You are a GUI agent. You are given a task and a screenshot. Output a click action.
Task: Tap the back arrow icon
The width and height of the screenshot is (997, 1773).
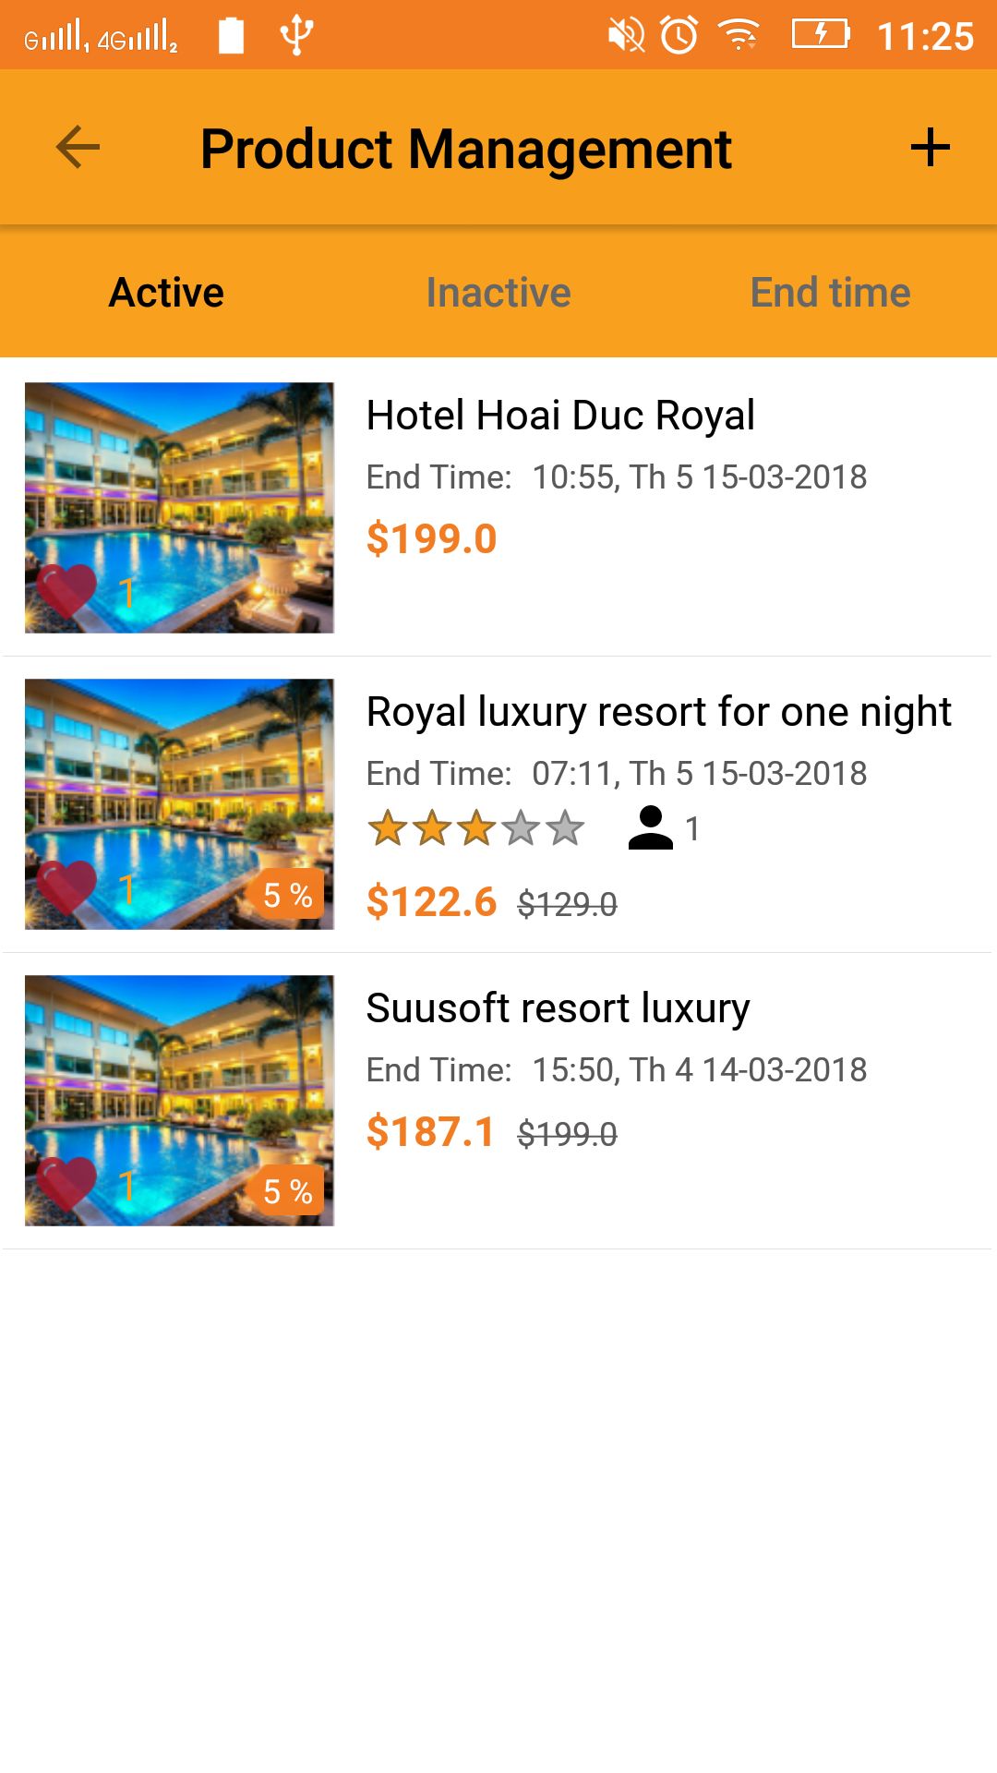coord(78,148)
